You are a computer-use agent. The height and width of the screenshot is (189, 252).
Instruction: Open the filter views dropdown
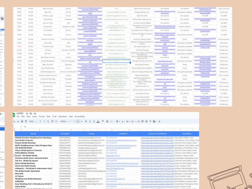pos(155,121)
